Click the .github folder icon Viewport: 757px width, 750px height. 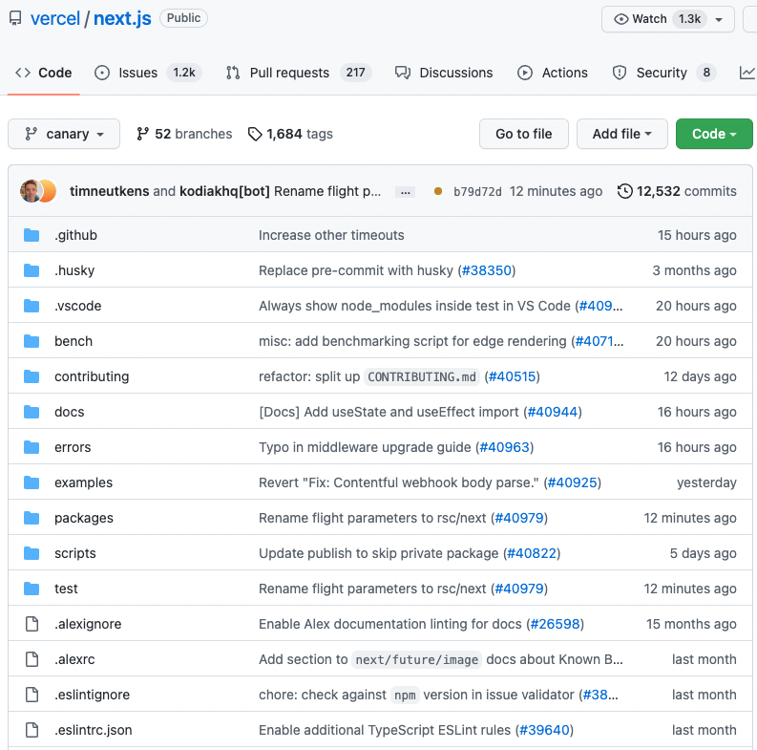[32, 235]
